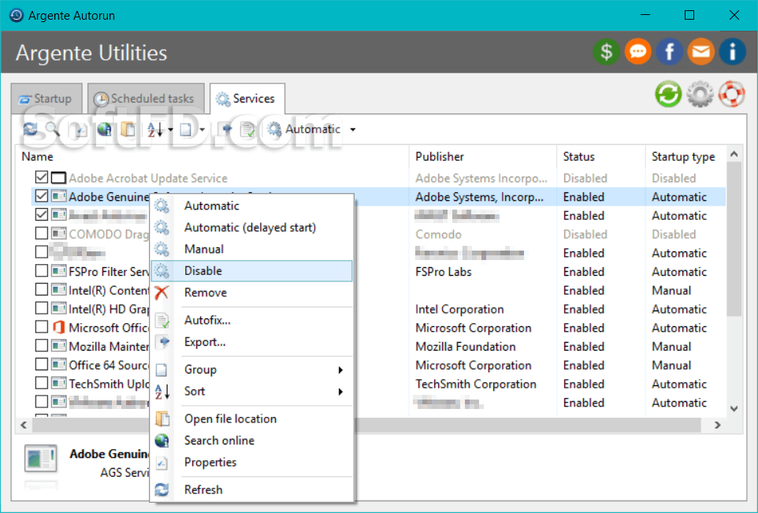Click the horizontal scrollbar right arrow
Viewport: 758px width, 513px height.
[717, 425]
